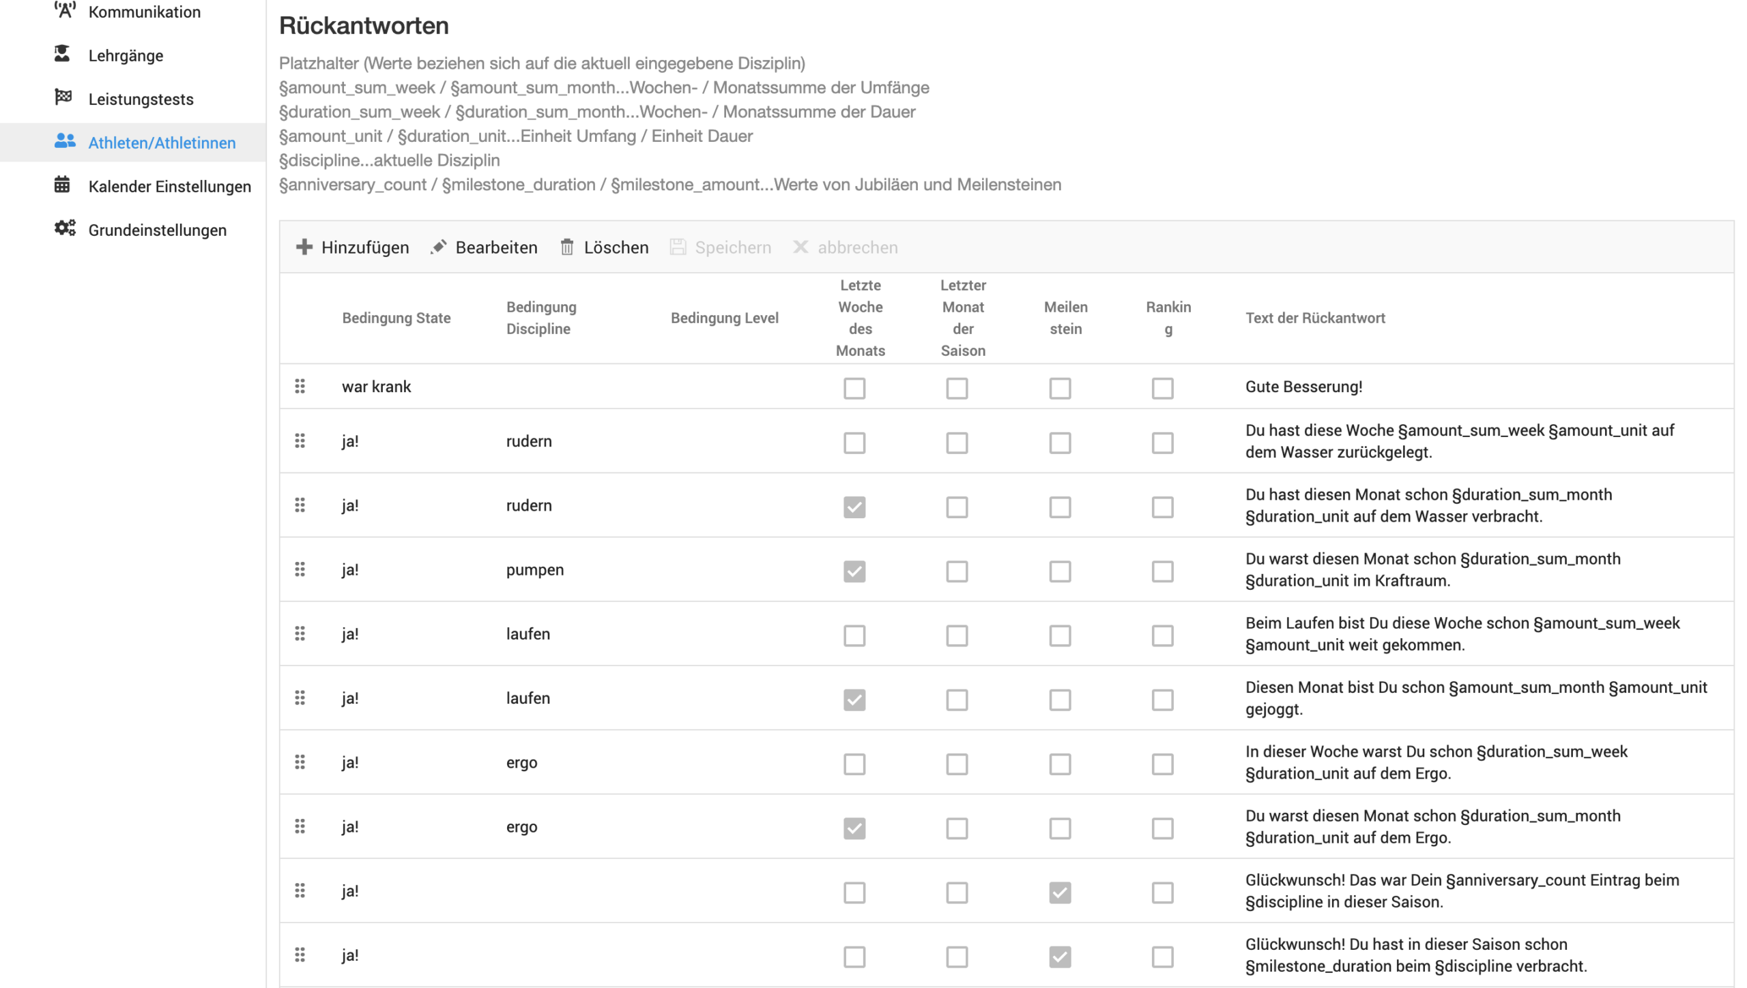Click the X icon for abbrechen
Screen dimensions: 1747x988
pos(800,247)
